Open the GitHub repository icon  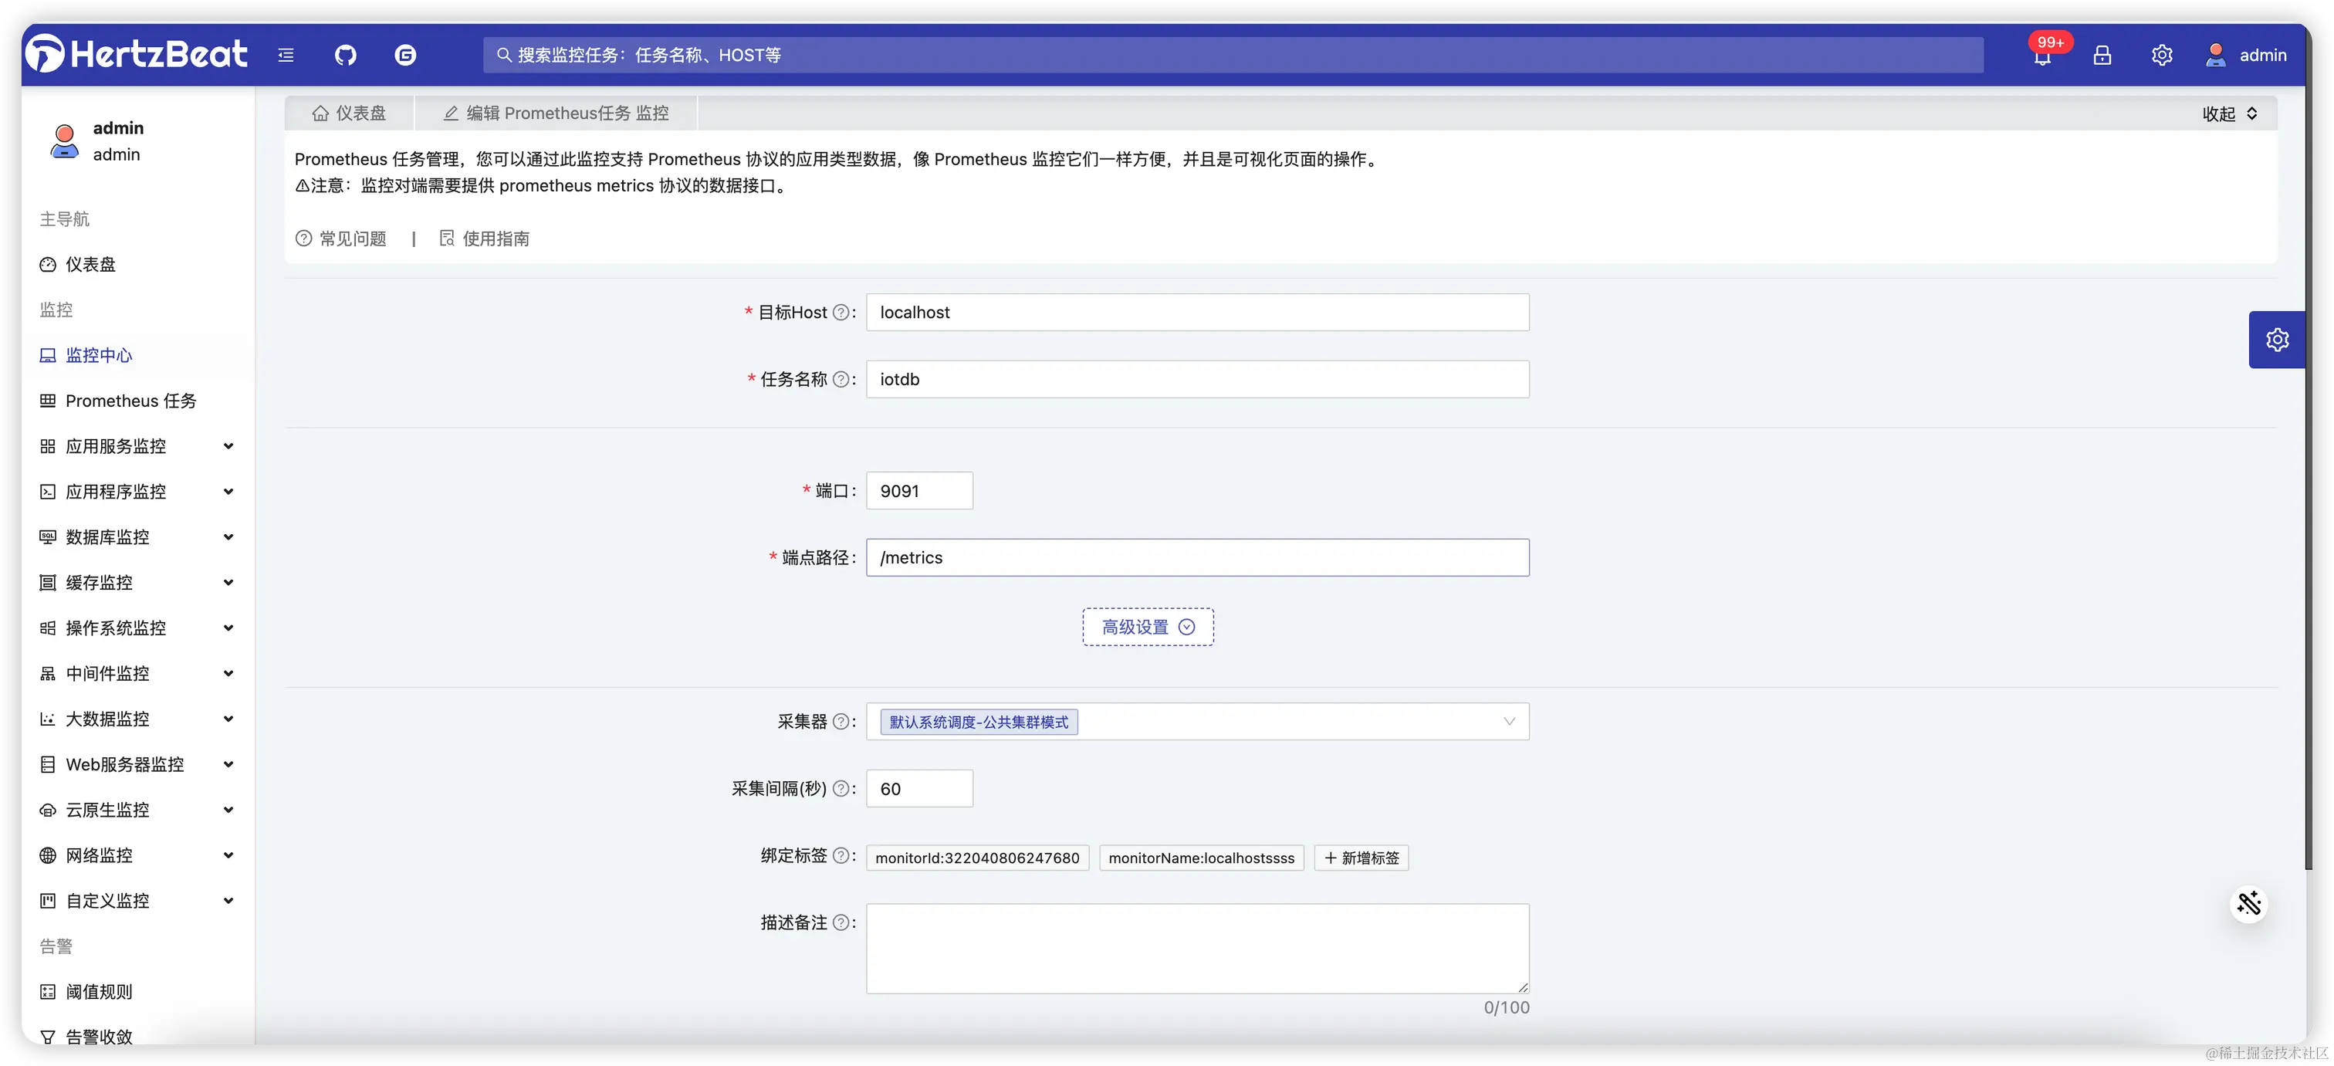pyautogui.click(x=345, y=56)
